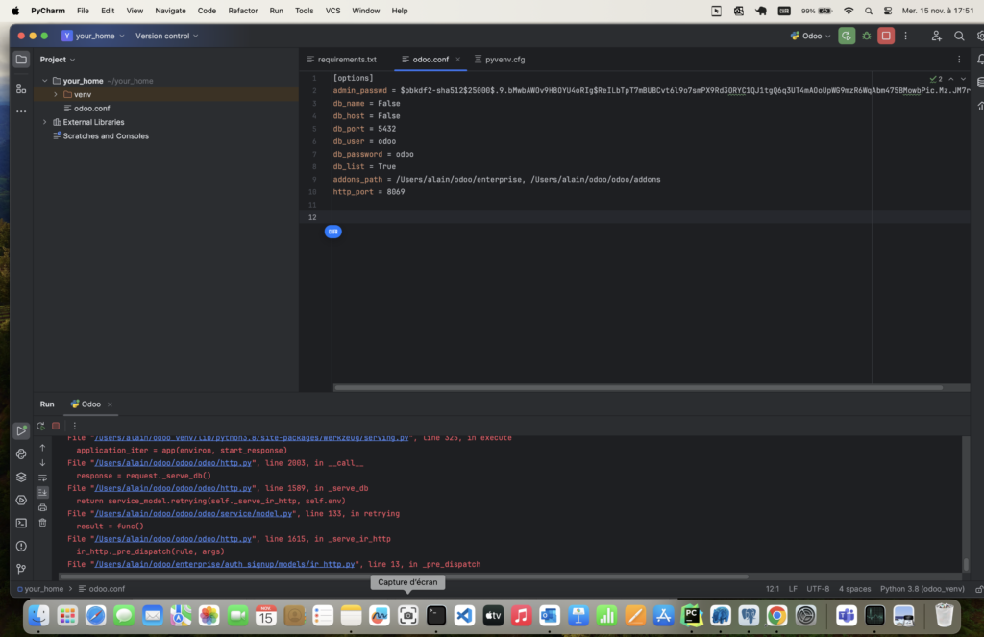
Task: Stop Odoo with the red toolbar button
Action: coord(886,36)
